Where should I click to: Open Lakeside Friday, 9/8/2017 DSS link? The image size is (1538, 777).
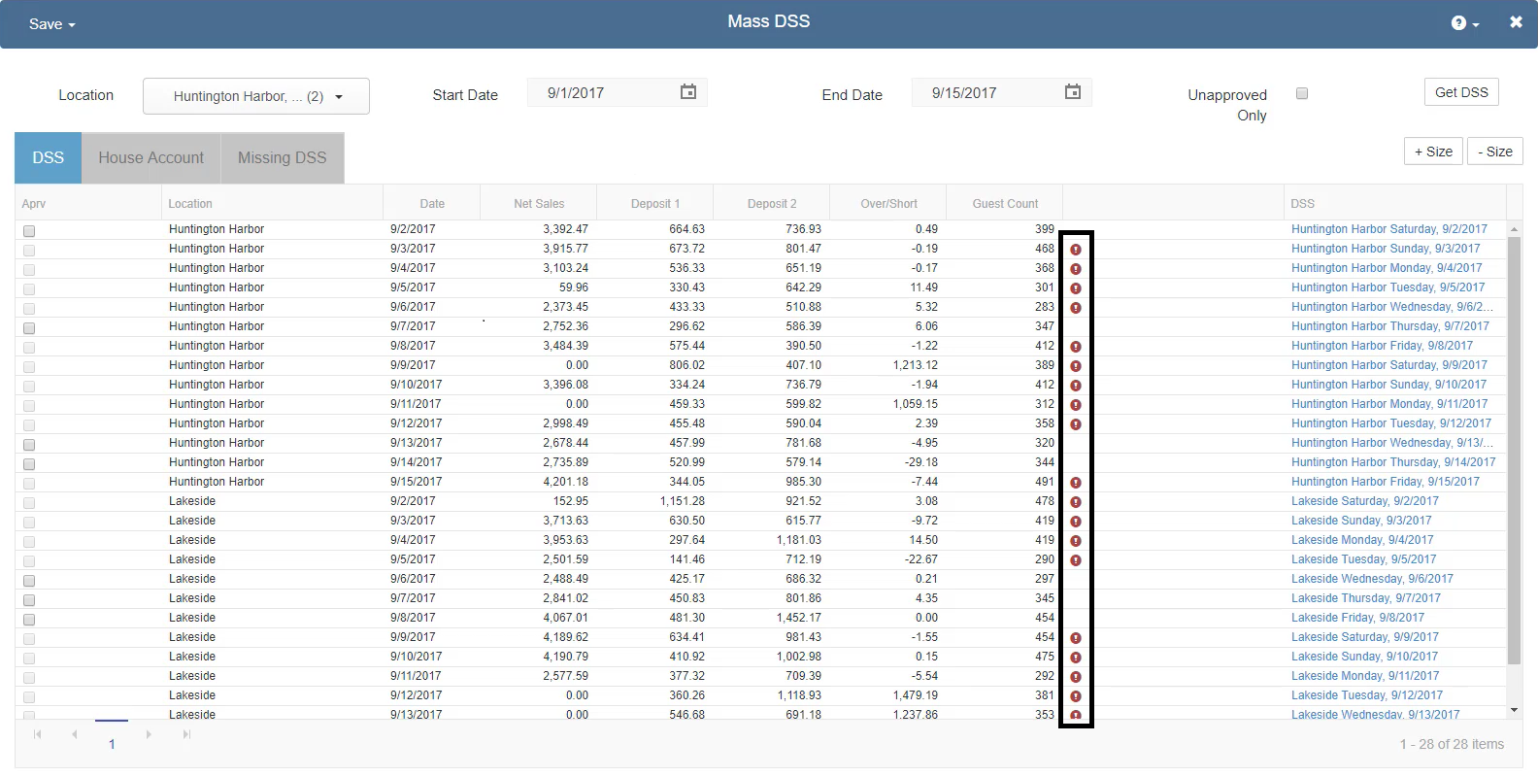pos(1357,618)
